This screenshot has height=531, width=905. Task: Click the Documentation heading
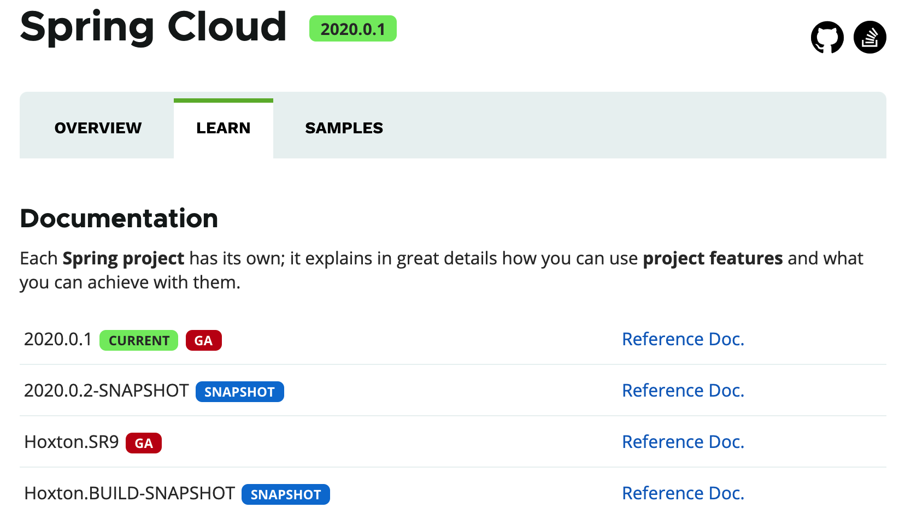pos(119,219)
